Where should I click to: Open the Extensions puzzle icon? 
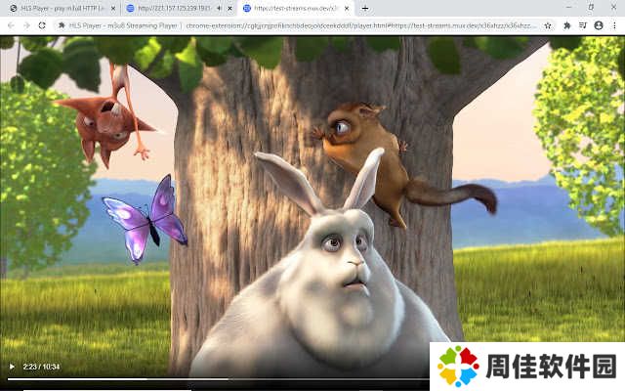pos(566,24)
